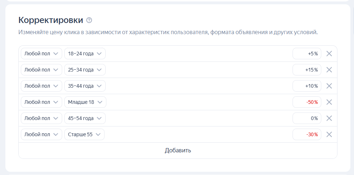Expand the 25–34 года age dropdown
Screen dimensions: 354x175
pyautogui.click(x=85, y=70)
